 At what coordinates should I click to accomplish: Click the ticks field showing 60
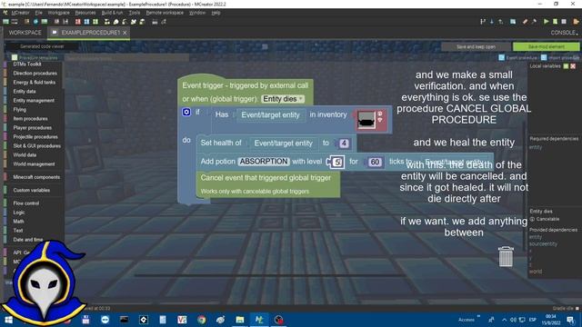[x=375, y=162]
